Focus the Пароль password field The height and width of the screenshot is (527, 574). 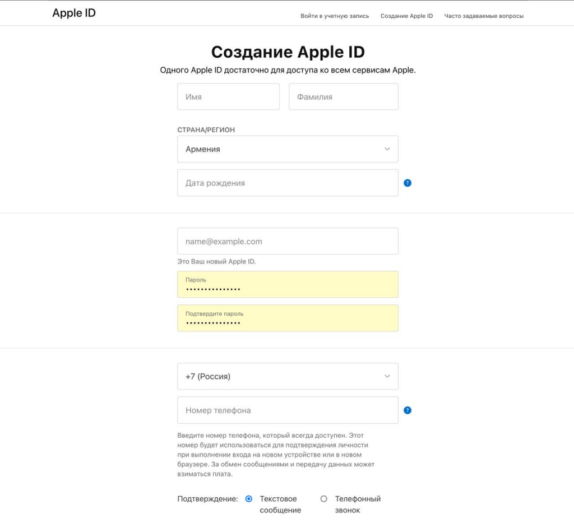[x=288, y=285]
